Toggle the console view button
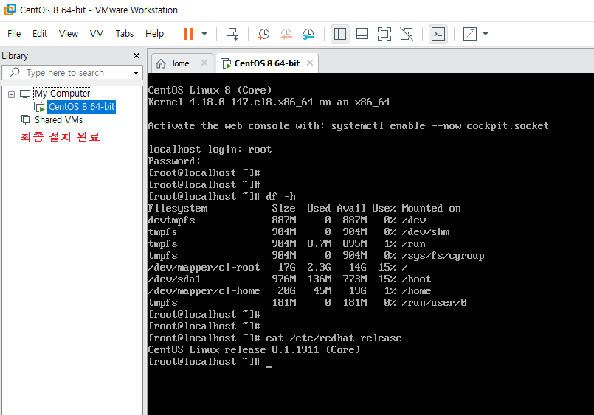594x415 pixels. (438, 34)
